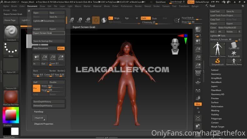Open the Render menu
Screen dimensions: 247x139
tap(138, 6)
